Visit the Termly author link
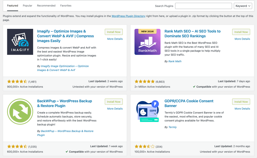 (x=172, y=127)
